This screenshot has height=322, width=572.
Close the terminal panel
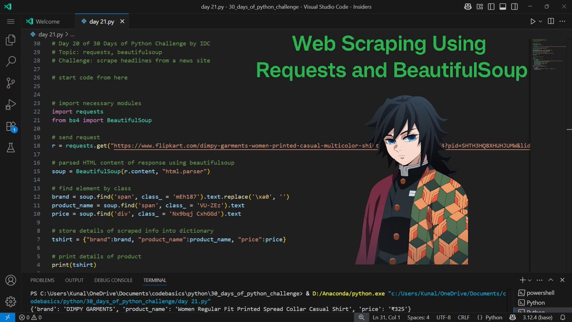coord(563,280)
